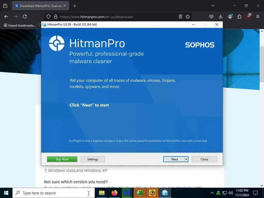The image size is (264, 198).
Task: Open network status tray icon
Action: [225, 193]
